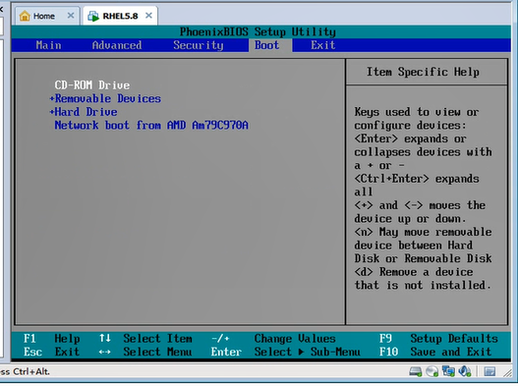
Task: Click the Select Menu legend text
Action: click(x=157, y=352)
